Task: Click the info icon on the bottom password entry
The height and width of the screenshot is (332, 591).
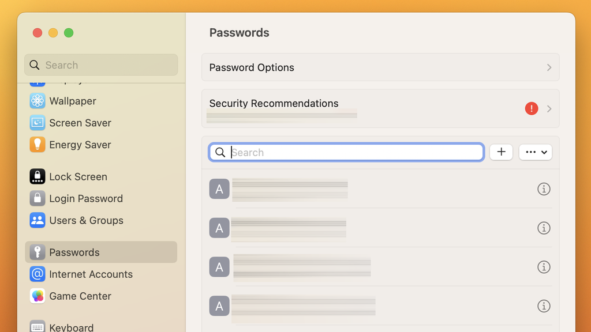Action: [x=544, y=306]
